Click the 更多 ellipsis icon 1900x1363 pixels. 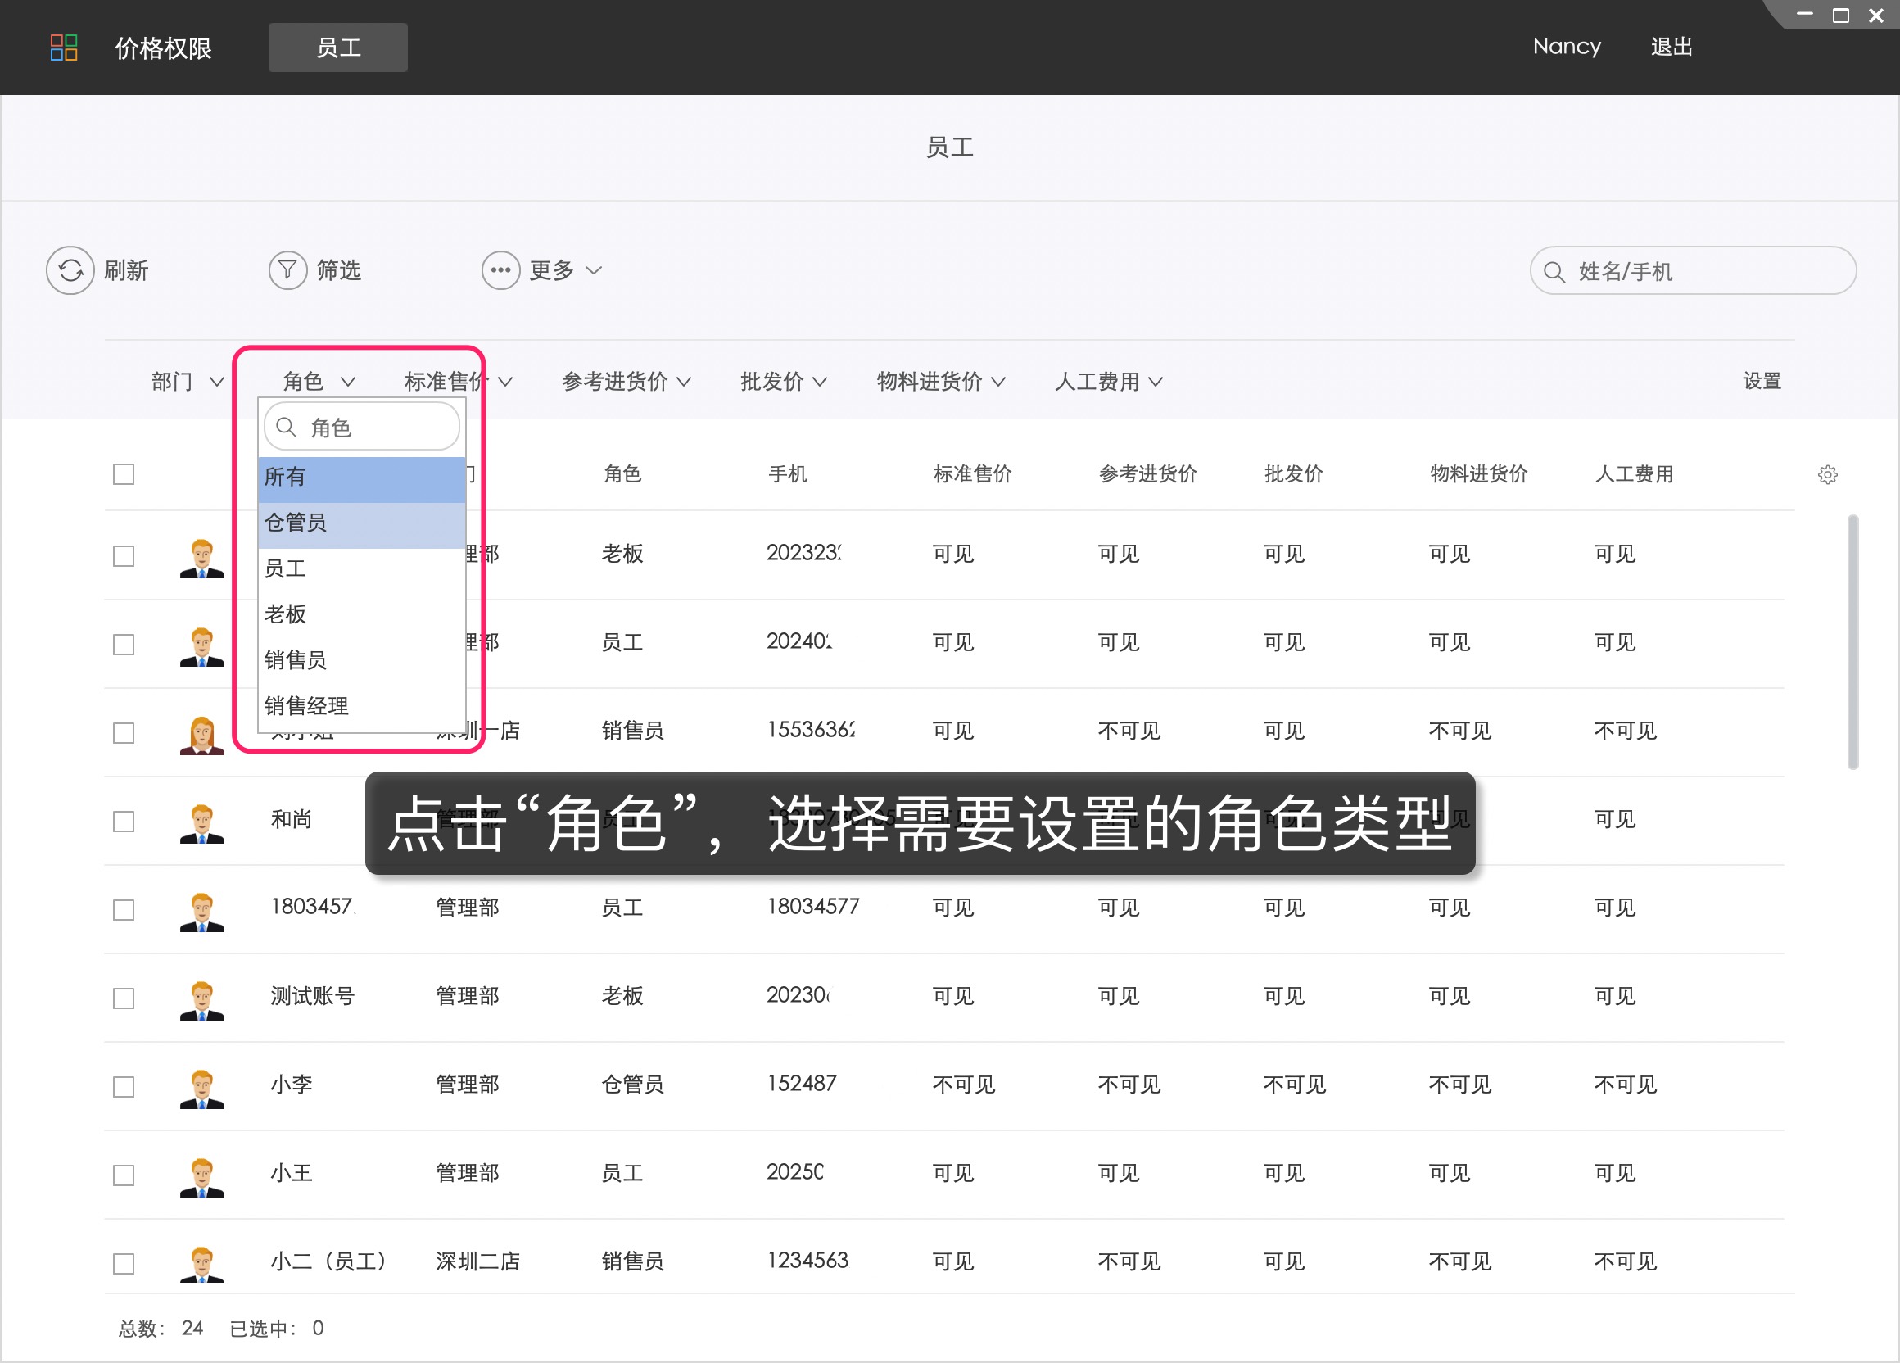[500, 269]
